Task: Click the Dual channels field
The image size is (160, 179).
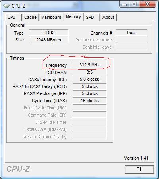Action: [131, 33]
